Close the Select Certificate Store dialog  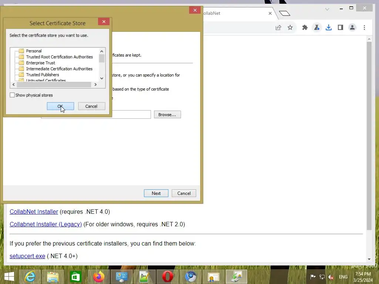pos(104,22)
